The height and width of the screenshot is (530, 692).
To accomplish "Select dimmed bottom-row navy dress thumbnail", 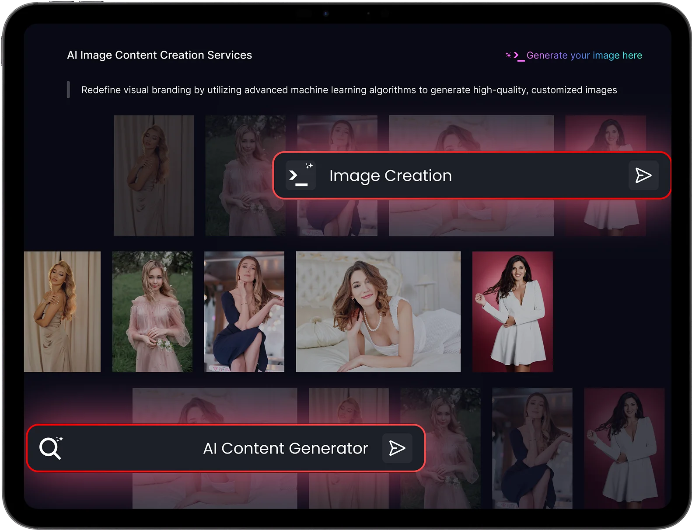I will 532,448.
